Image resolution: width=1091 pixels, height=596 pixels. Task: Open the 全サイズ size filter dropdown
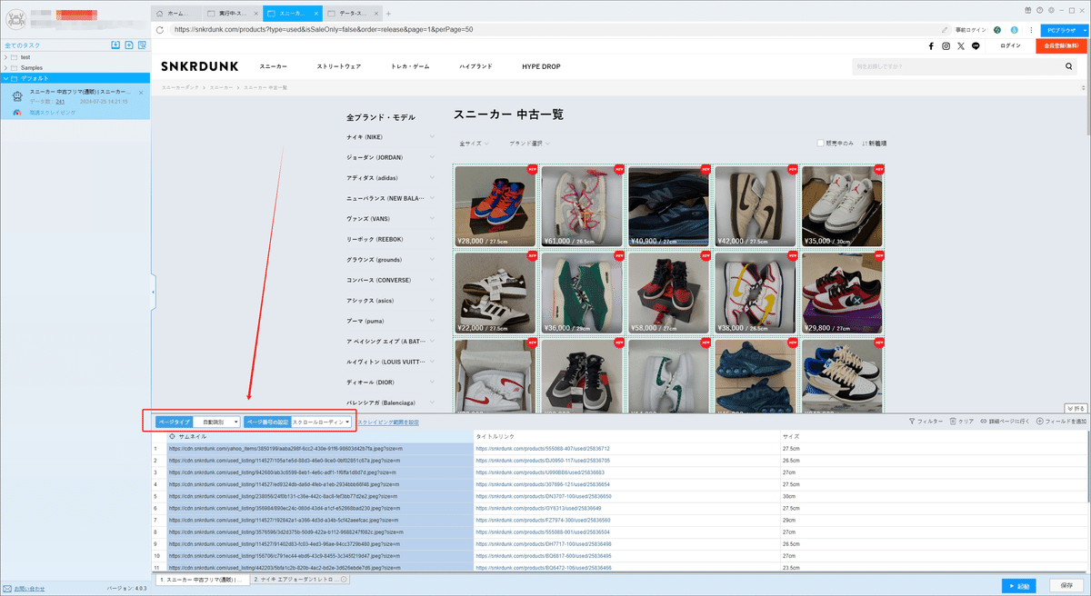click(475, 144)
